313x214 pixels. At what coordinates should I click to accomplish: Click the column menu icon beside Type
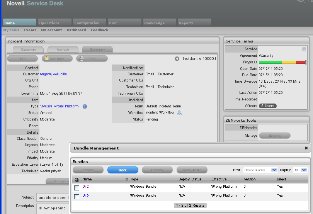(x=127, y=179)
